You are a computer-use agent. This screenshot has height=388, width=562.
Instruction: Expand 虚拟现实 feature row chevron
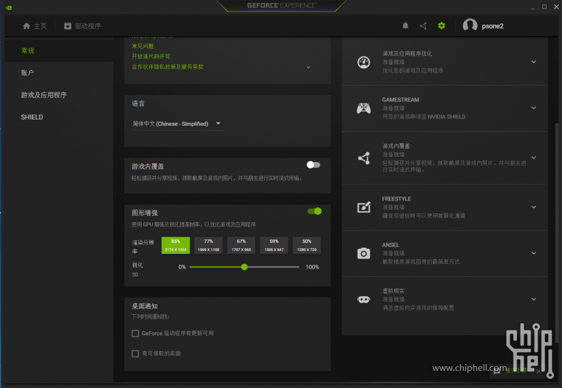[534, 299]
